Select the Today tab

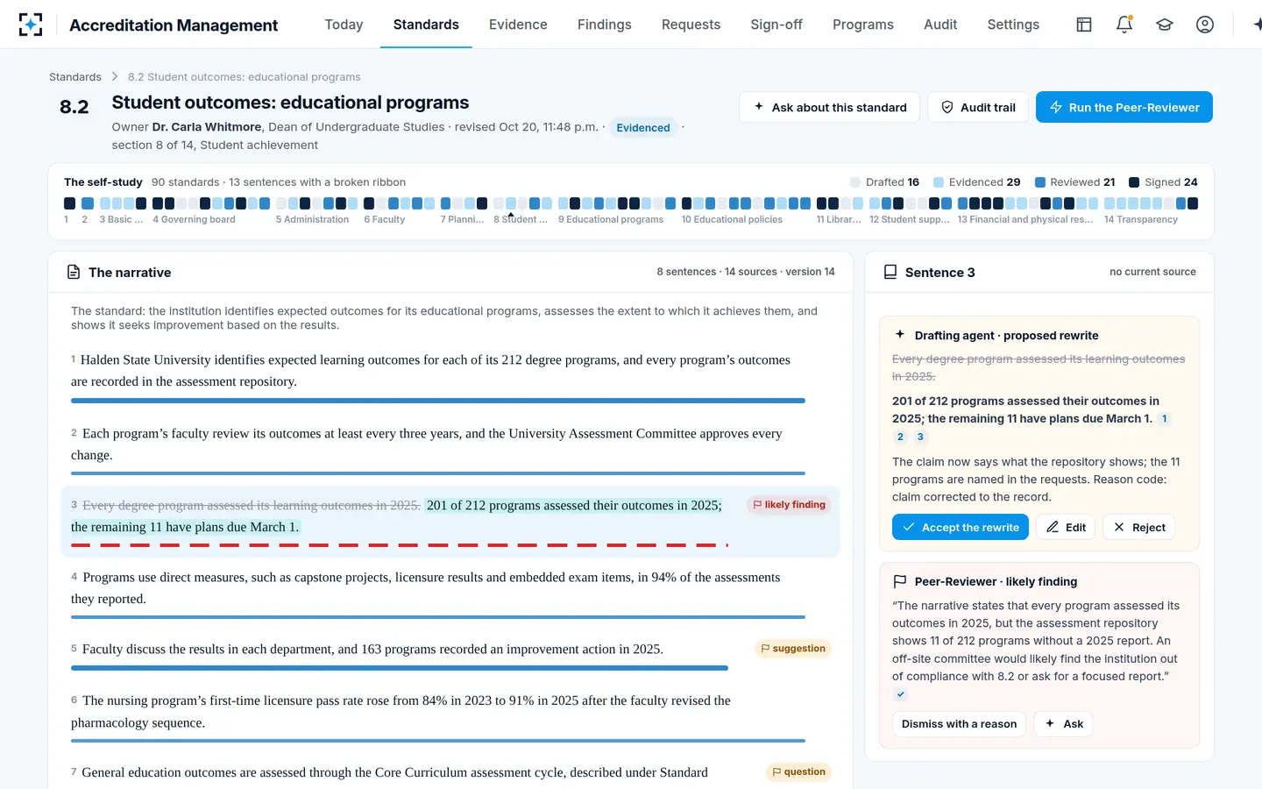[344, 25]
